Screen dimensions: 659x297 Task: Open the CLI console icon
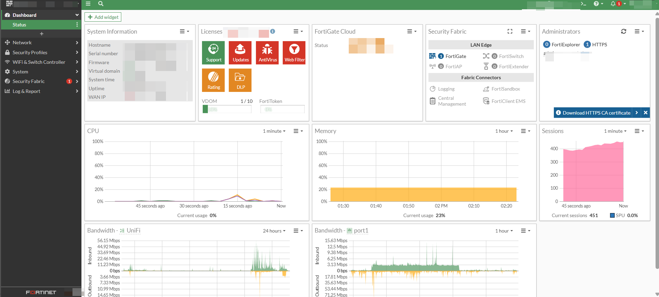(x=583, y=4)
